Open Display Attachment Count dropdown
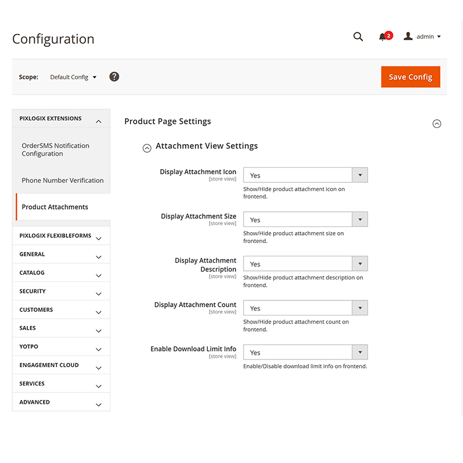 (x=305, y=308)
